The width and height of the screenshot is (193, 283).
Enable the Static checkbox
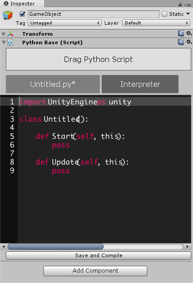[x=165, y=14]
